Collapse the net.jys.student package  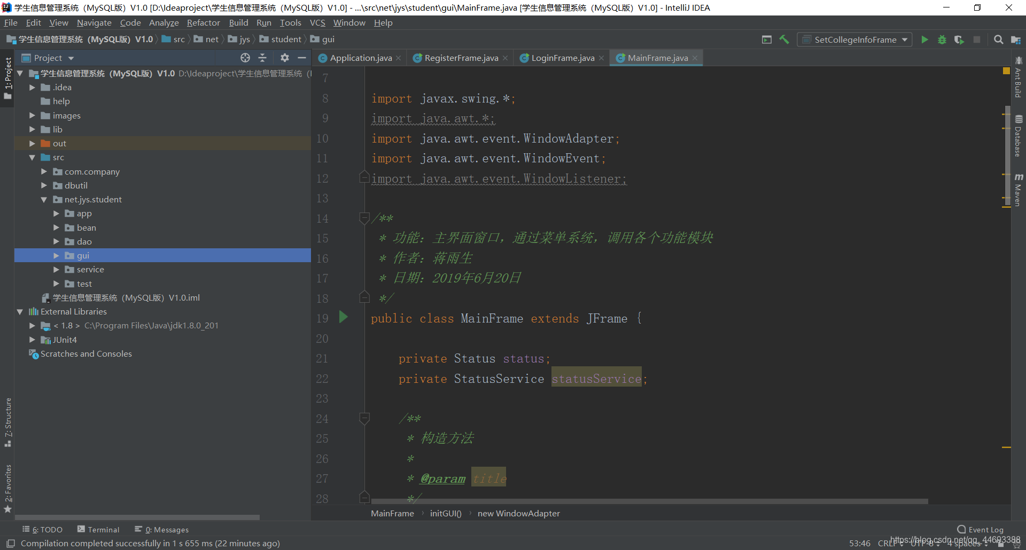44,199
